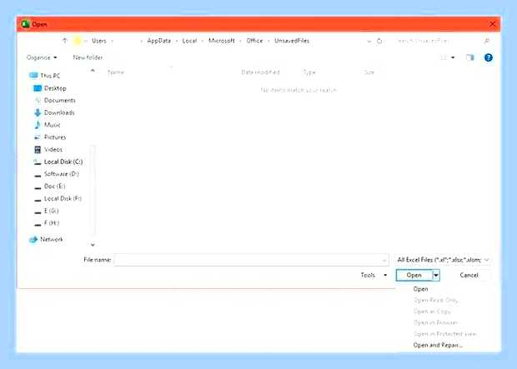Image resolution: width=517 pixels, height=369 pixels.
Task: Navigate to Local in the breadcrumb
Action: pos(189,41)
